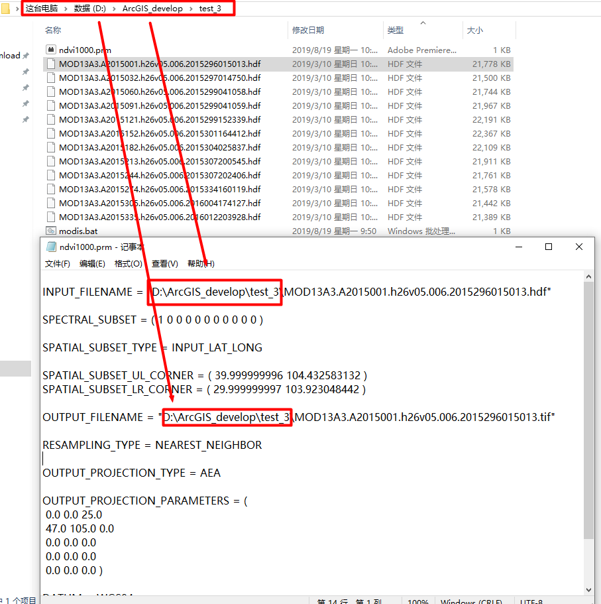Sort files by 名称 column header
This screenshot has width=601, height=604.
point(53,30)
